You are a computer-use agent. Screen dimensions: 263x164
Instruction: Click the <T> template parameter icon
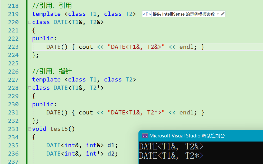pyautogui.click(x=147, y=14)
